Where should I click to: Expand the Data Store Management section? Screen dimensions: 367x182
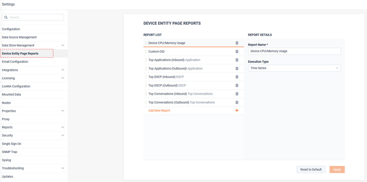62,45
